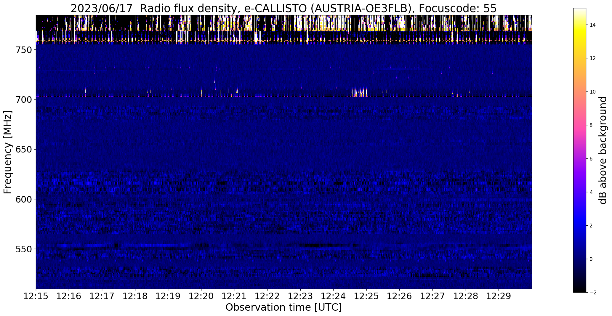Click the 12:21 time tick label
The image size is (612, 316).
point(234,296)
